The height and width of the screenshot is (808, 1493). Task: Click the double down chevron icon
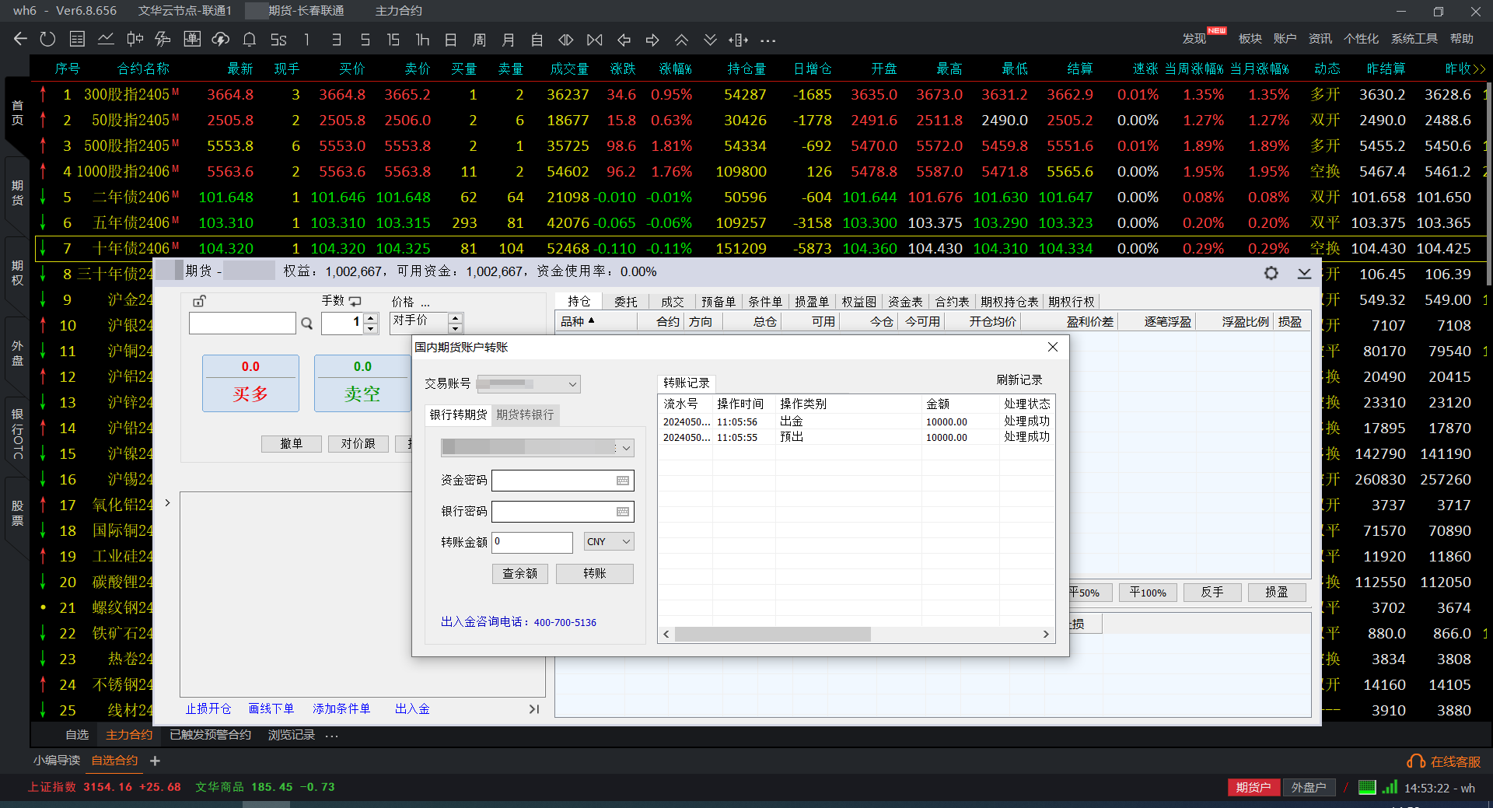point(710,40)
